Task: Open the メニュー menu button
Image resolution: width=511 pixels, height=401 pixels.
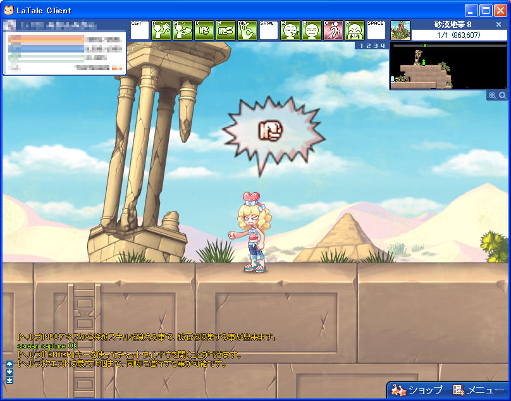Action: point(478,390)
